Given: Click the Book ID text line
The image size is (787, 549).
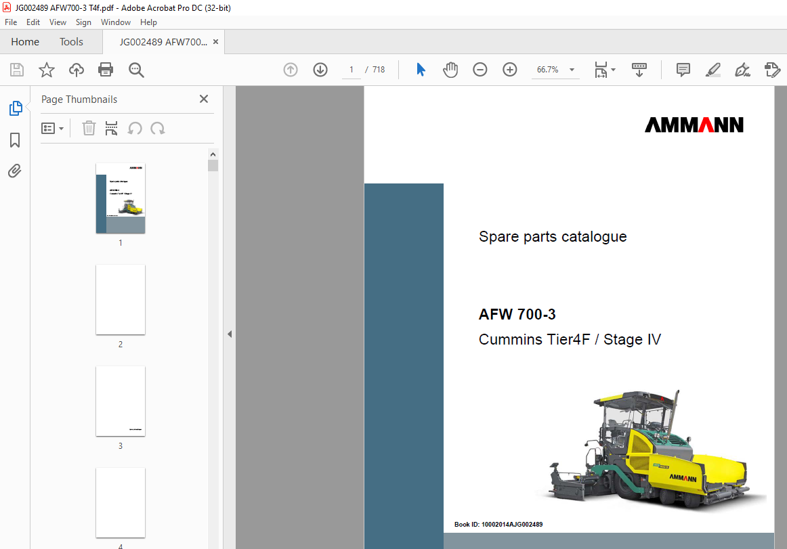Looking at the screenshot, I should (498, 525).
